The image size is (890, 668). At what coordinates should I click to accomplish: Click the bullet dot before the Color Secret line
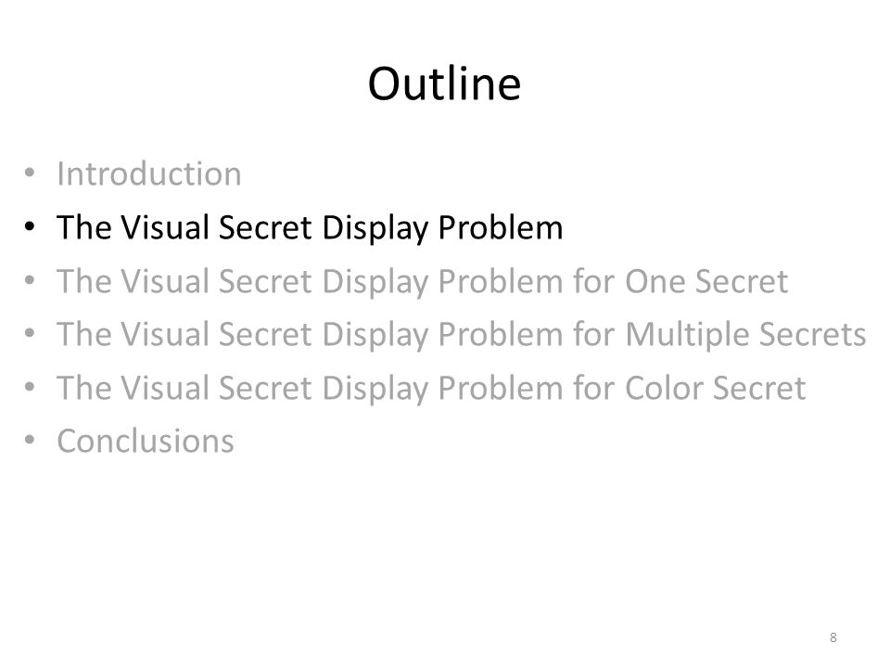[x=30, y=387]
